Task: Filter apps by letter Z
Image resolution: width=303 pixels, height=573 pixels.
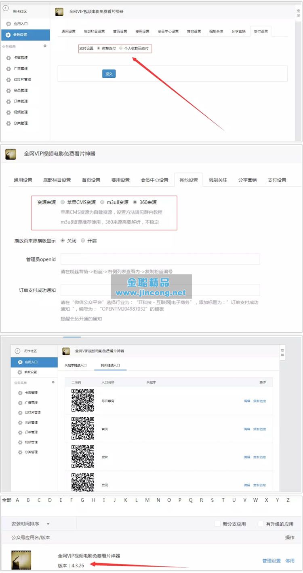Action: click(x=288, y=500)
